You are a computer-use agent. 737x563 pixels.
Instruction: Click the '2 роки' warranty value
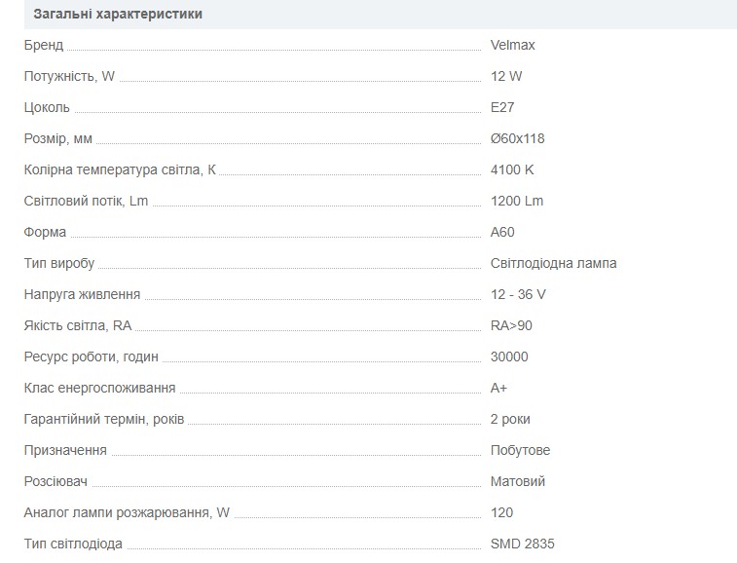click(510, 419)
